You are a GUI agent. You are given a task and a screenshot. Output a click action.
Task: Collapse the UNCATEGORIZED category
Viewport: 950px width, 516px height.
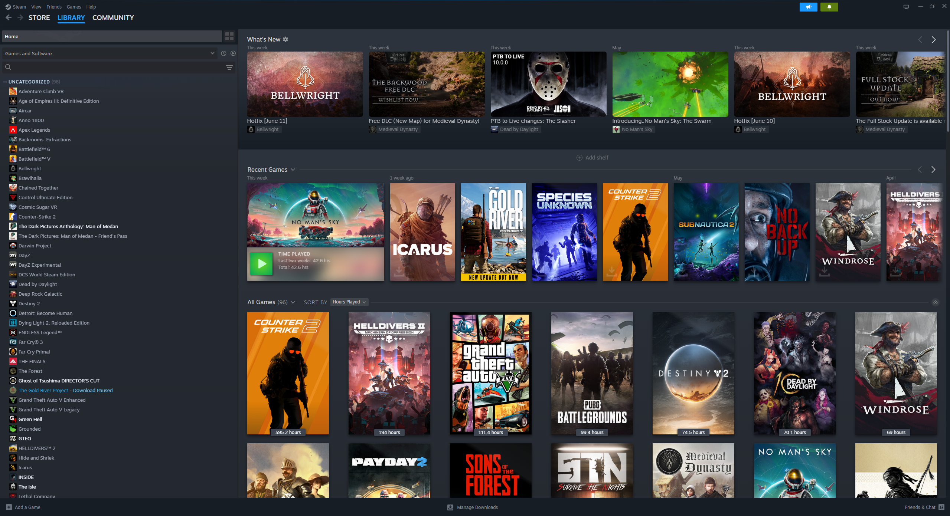pos(5,82)
